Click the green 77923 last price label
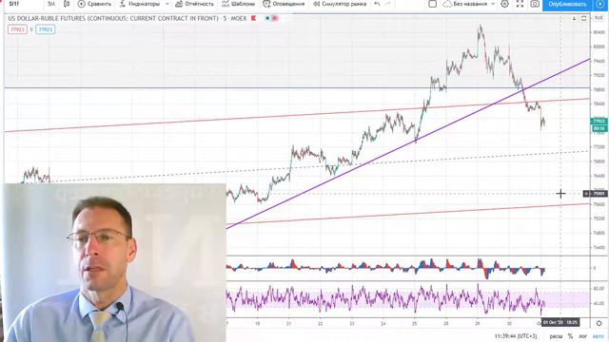This screenshot has height=342, width=609. click(599, 122)
